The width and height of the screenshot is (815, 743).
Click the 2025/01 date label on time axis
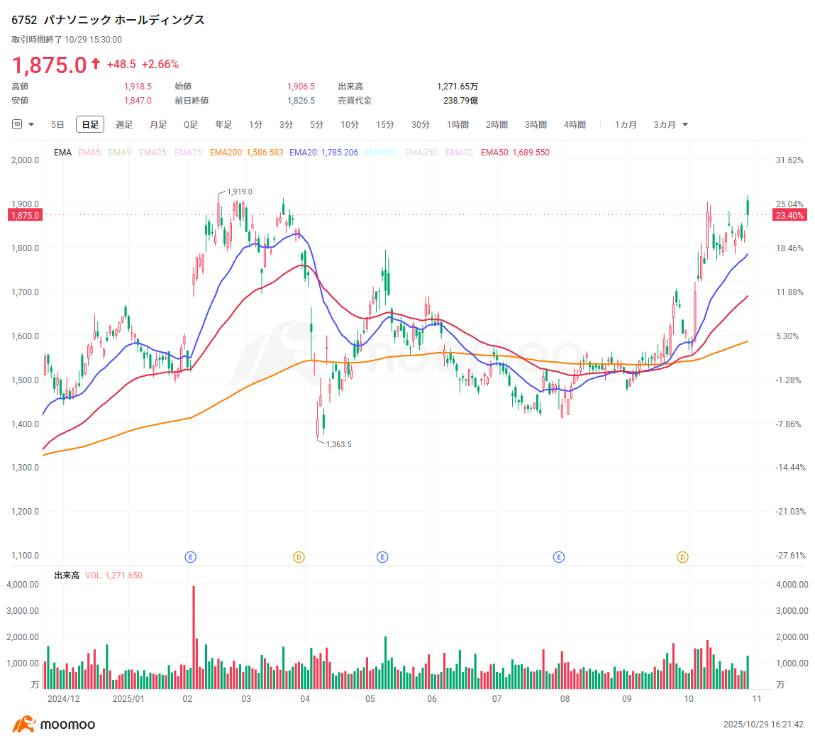point(128,699)
